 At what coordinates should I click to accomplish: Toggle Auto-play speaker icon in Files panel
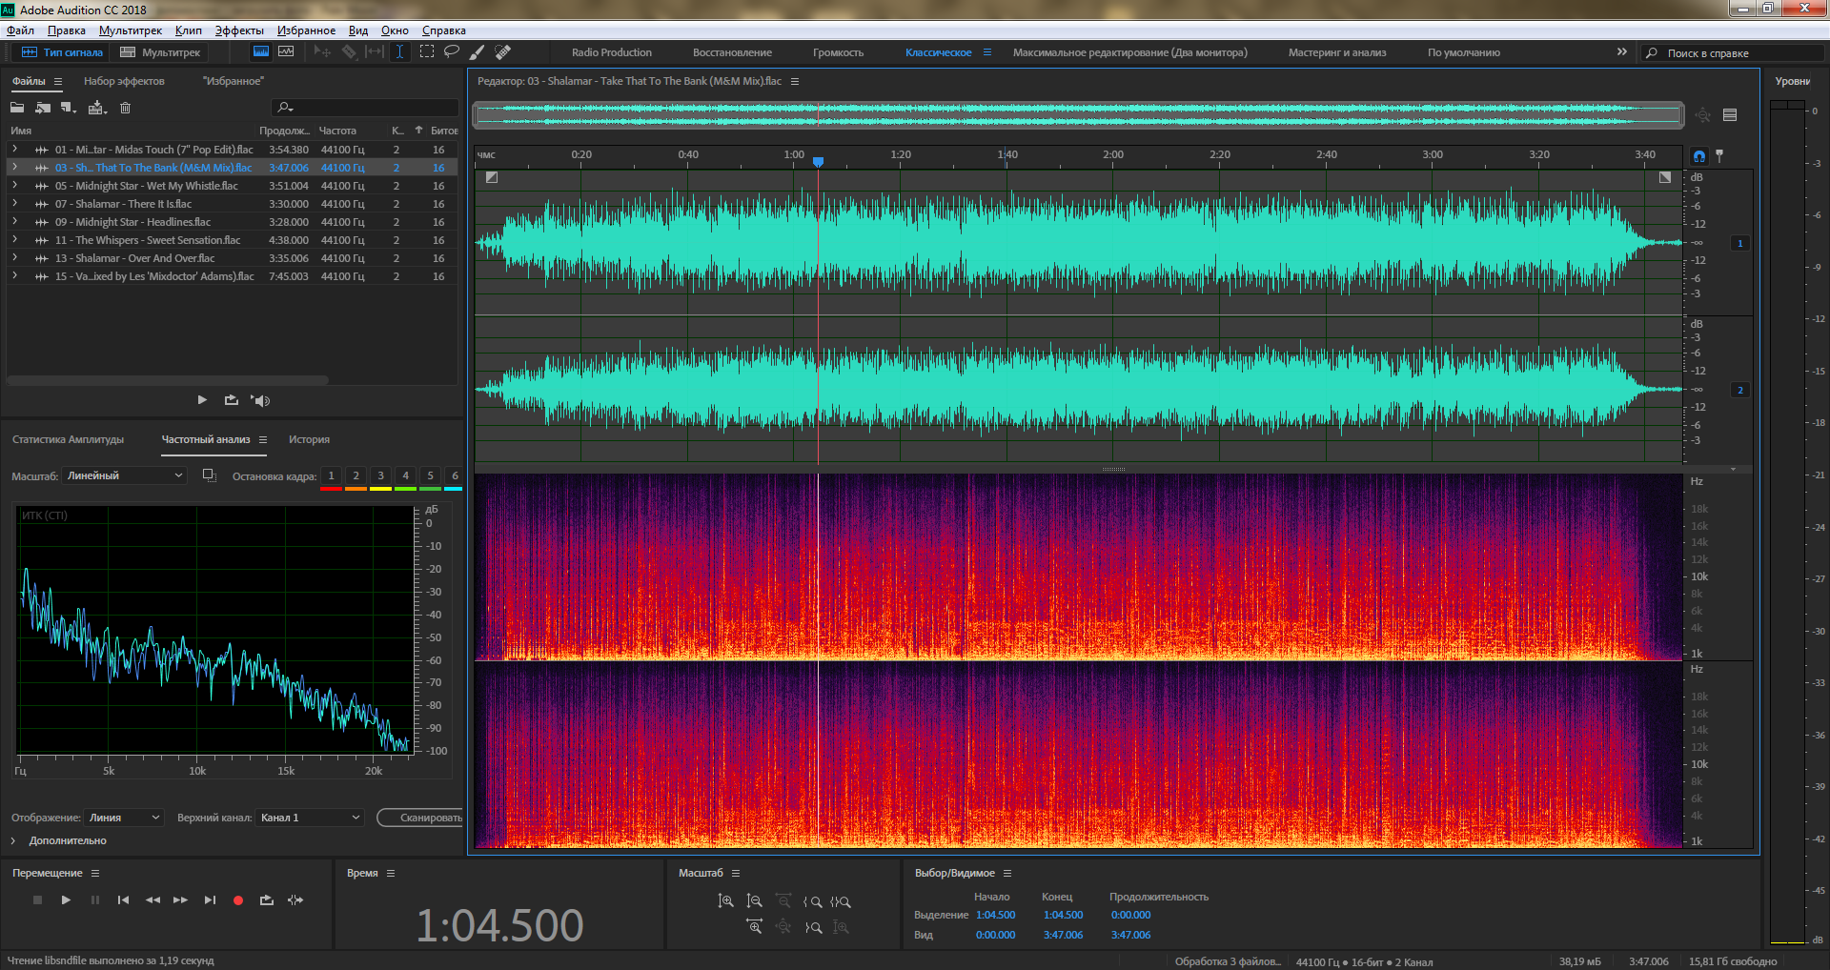point(260,400)
